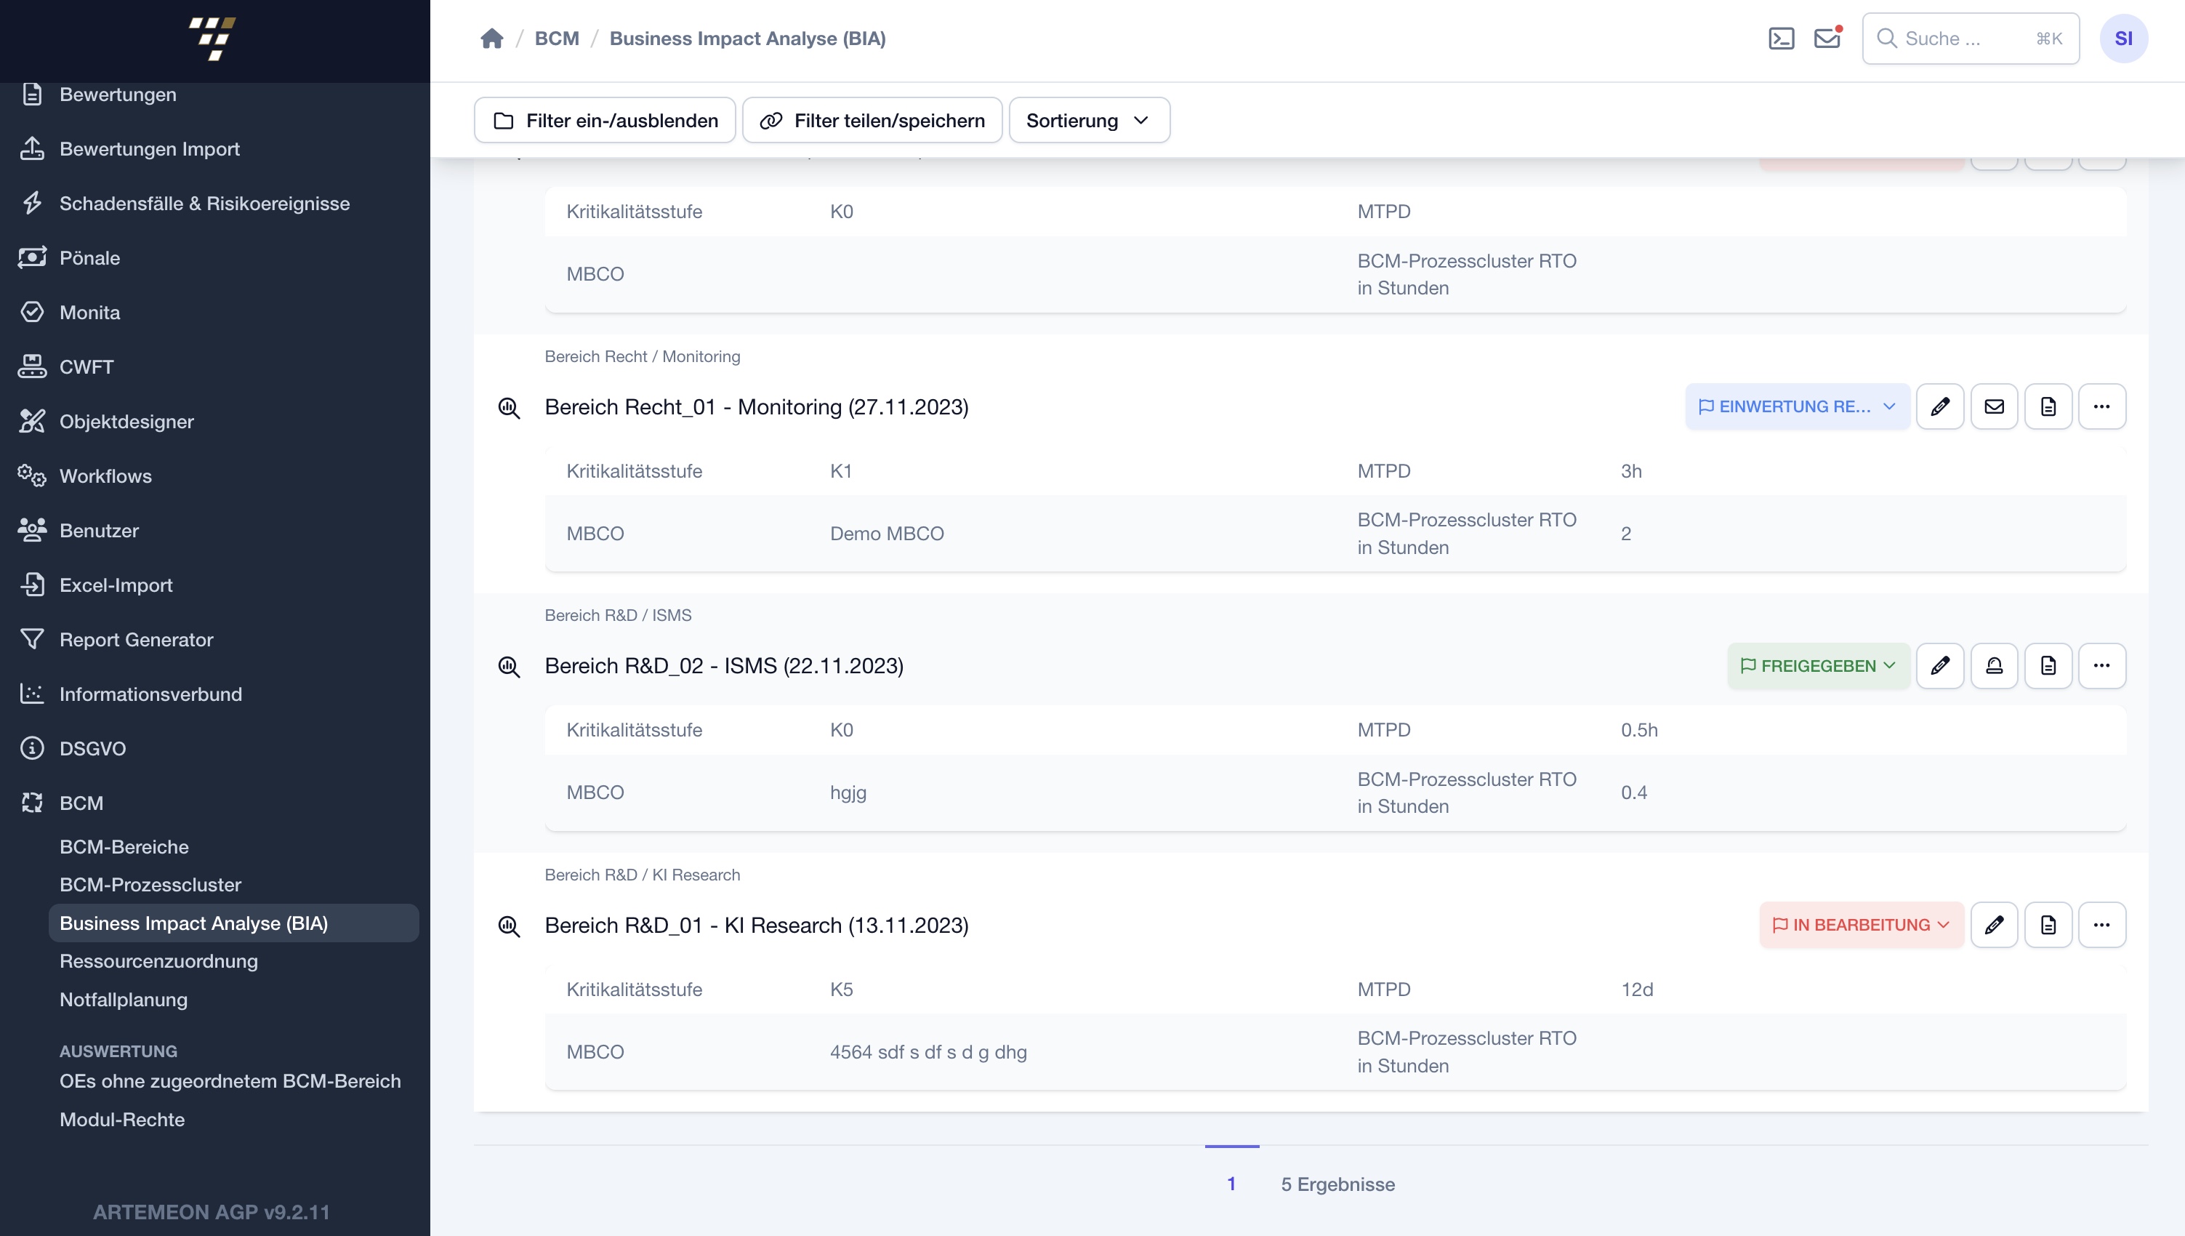Click the magnifier icon beside Bereich Recht_01 - Monitoring
The width and height of the screenshot is (2185, 1236).
tap(508, 407)
